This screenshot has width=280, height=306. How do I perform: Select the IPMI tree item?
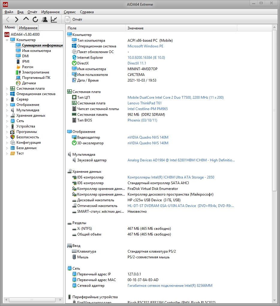(x=26, y=61)
